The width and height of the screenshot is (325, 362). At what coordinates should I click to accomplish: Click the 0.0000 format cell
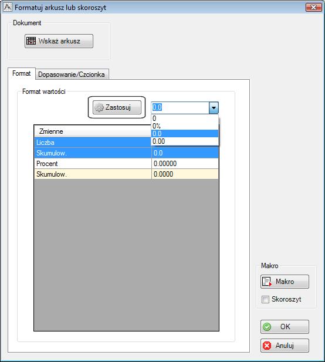tap(185, 174)
